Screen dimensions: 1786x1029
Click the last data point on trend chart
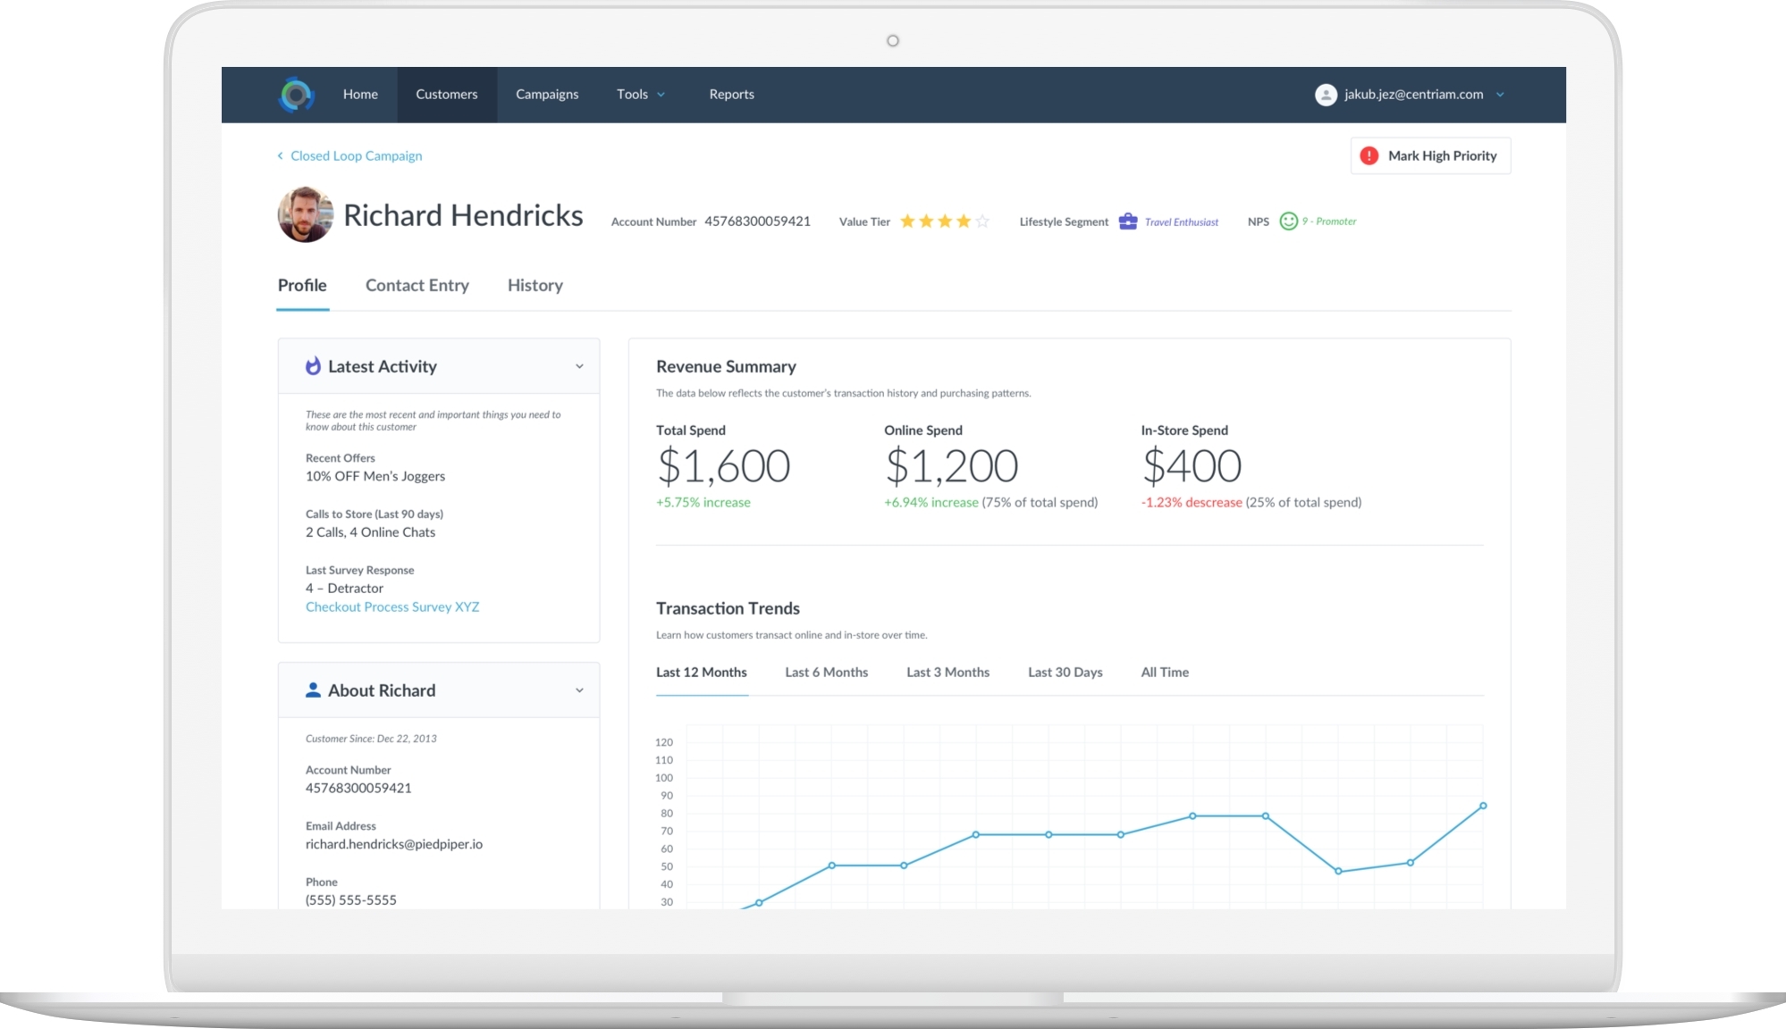click(1483, 806)
